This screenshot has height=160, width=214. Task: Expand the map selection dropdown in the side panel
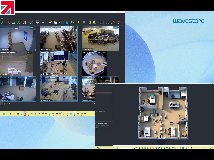tap(104, 93)
